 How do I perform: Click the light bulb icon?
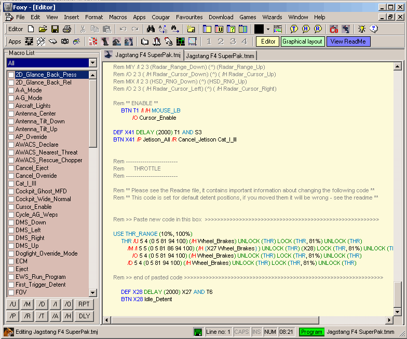pos(361,29)
